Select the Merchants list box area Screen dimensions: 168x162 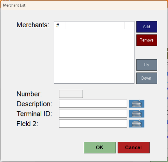(94, 52)
